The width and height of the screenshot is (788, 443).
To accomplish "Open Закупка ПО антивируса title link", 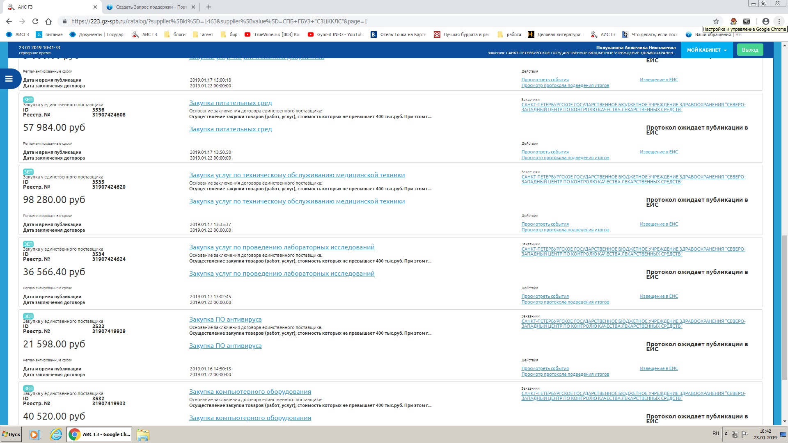I will 225,320.
